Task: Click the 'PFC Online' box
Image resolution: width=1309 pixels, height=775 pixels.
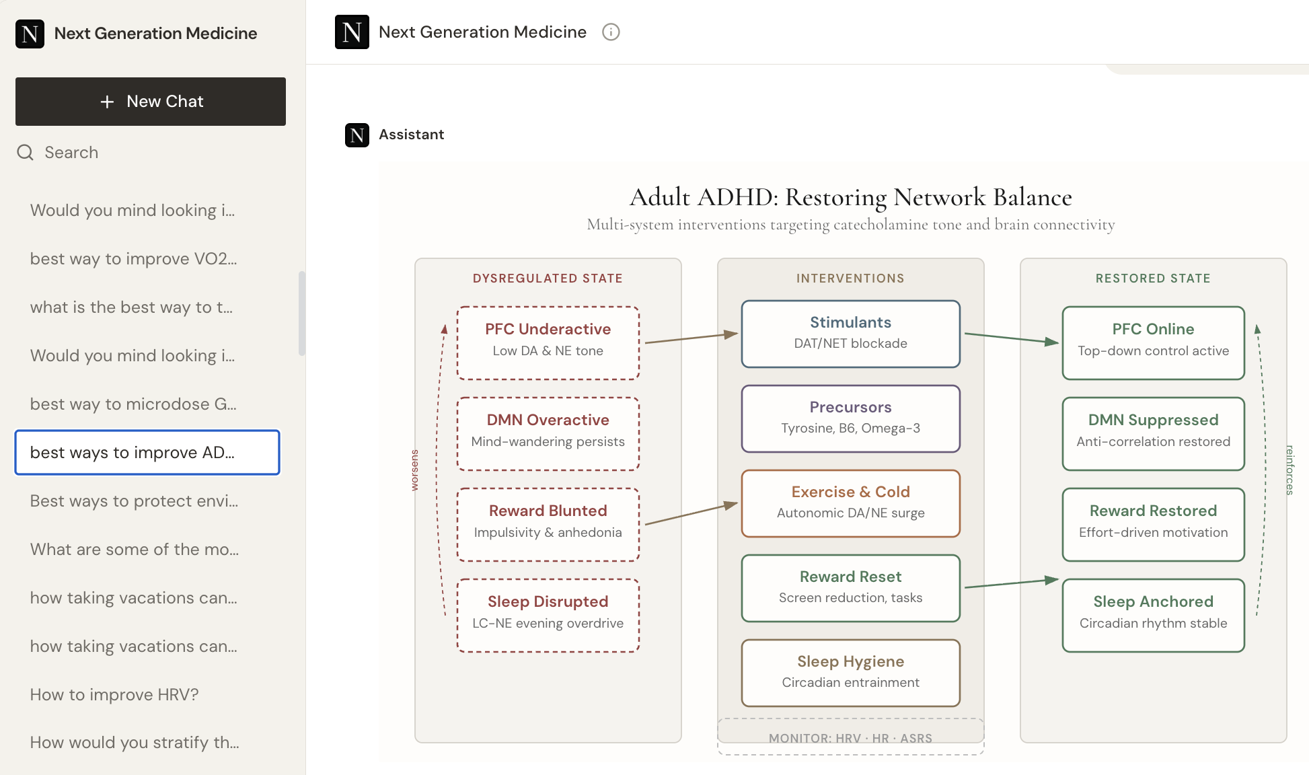Action: point(1154,343)
